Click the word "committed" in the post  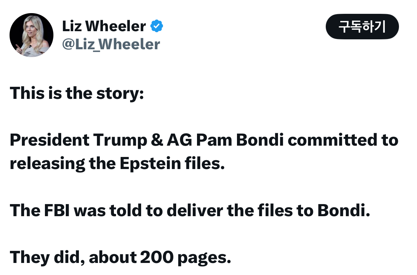[332, 140]
